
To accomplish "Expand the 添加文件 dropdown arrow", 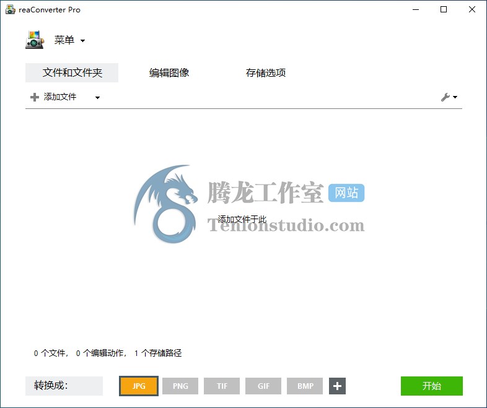I will tap(97, 98).
